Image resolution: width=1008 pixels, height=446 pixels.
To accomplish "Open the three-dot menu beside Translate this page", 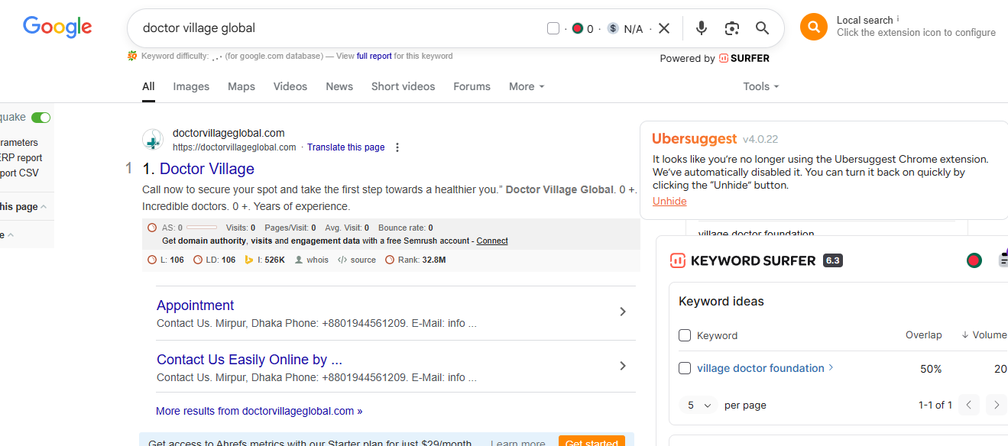I will [397, 147].
